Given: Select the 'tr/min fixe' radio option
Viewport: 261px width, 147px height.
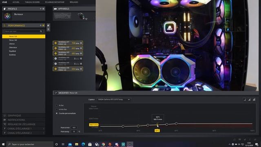Looking at the screenshot, I should click(57, 109).
